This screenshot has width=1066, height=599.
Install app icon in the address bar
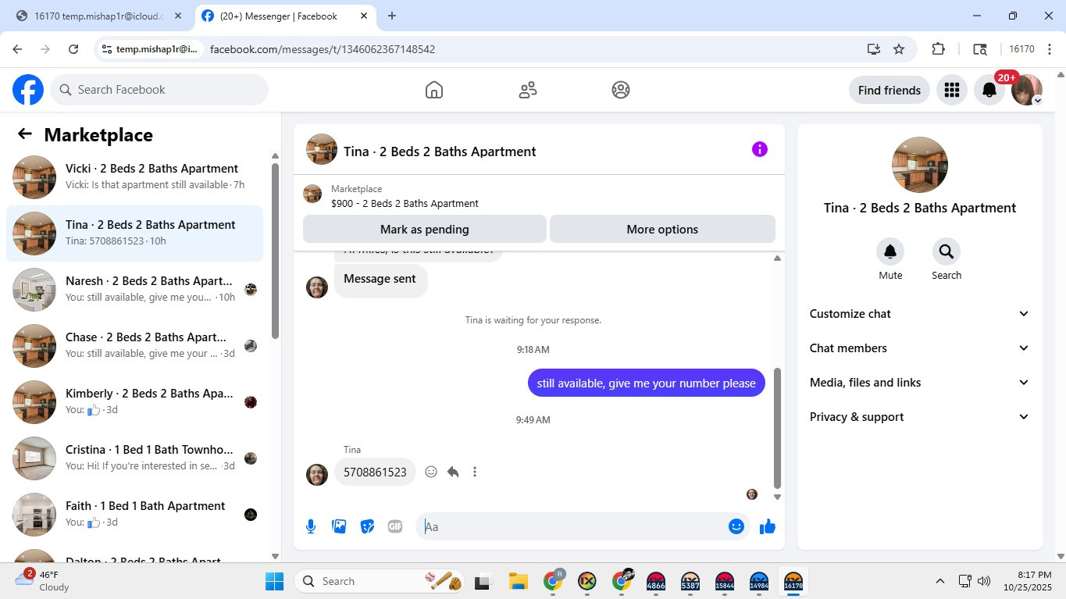pos(874,49)
